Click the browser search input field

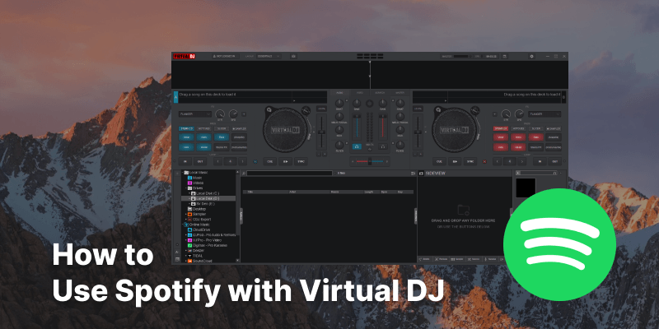[290, 174]
